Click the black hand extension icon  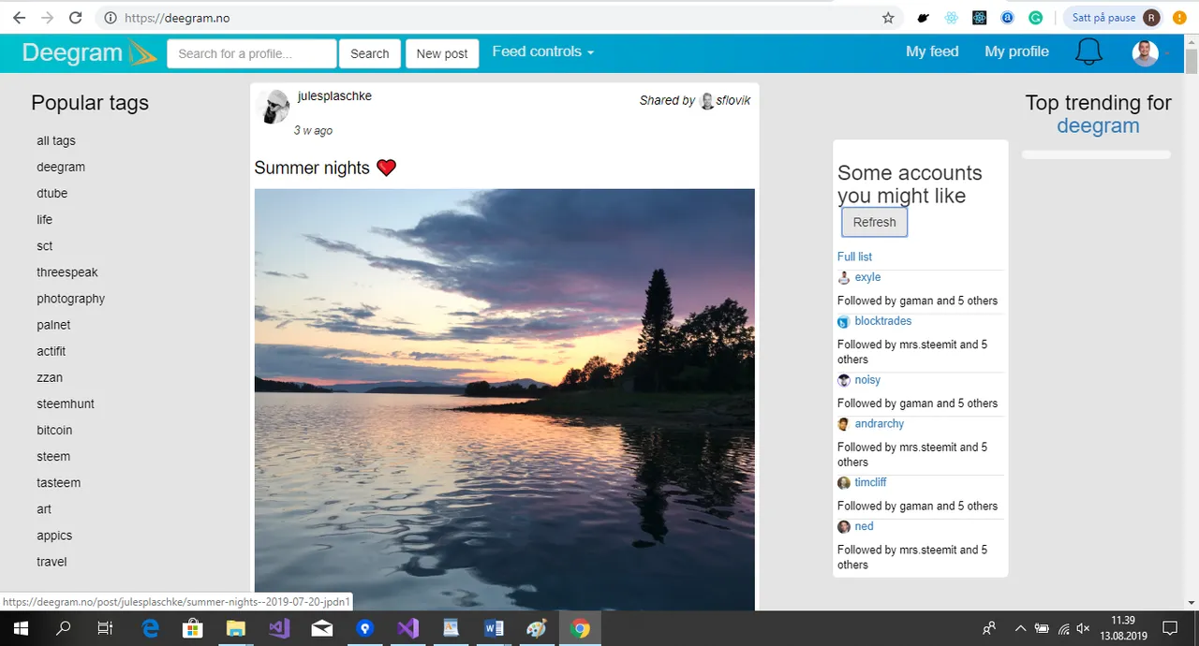pyautogui.click(x=924, y=18)
